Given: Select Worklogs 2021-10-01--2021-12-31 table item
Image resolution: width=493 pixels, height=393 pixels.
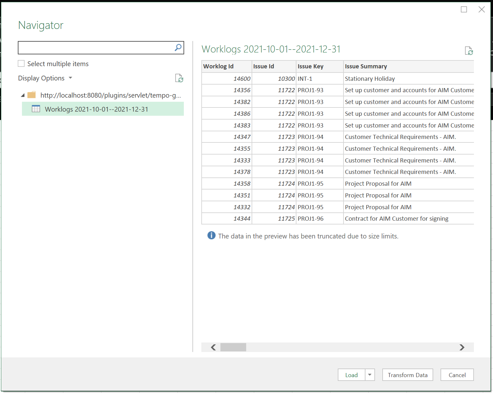Looking at the screenshot, I should 96,109.
